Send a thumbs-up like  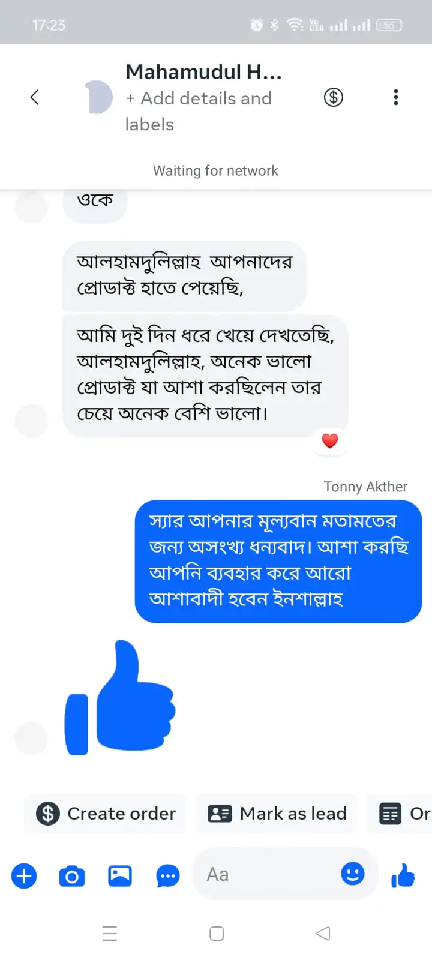click(x=403, y=876)
